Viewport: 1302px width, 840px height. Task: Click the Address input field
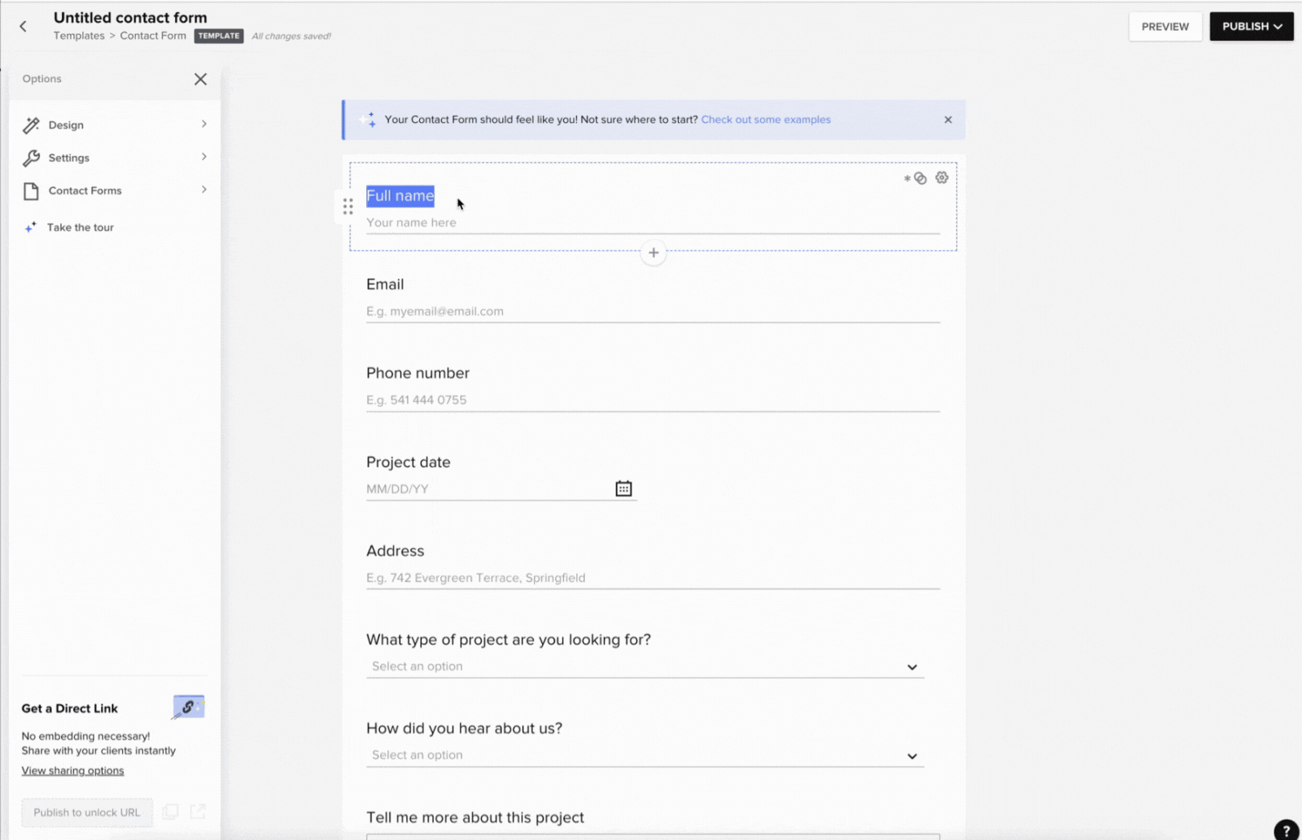pyautogui.click(x=653, y=578)
